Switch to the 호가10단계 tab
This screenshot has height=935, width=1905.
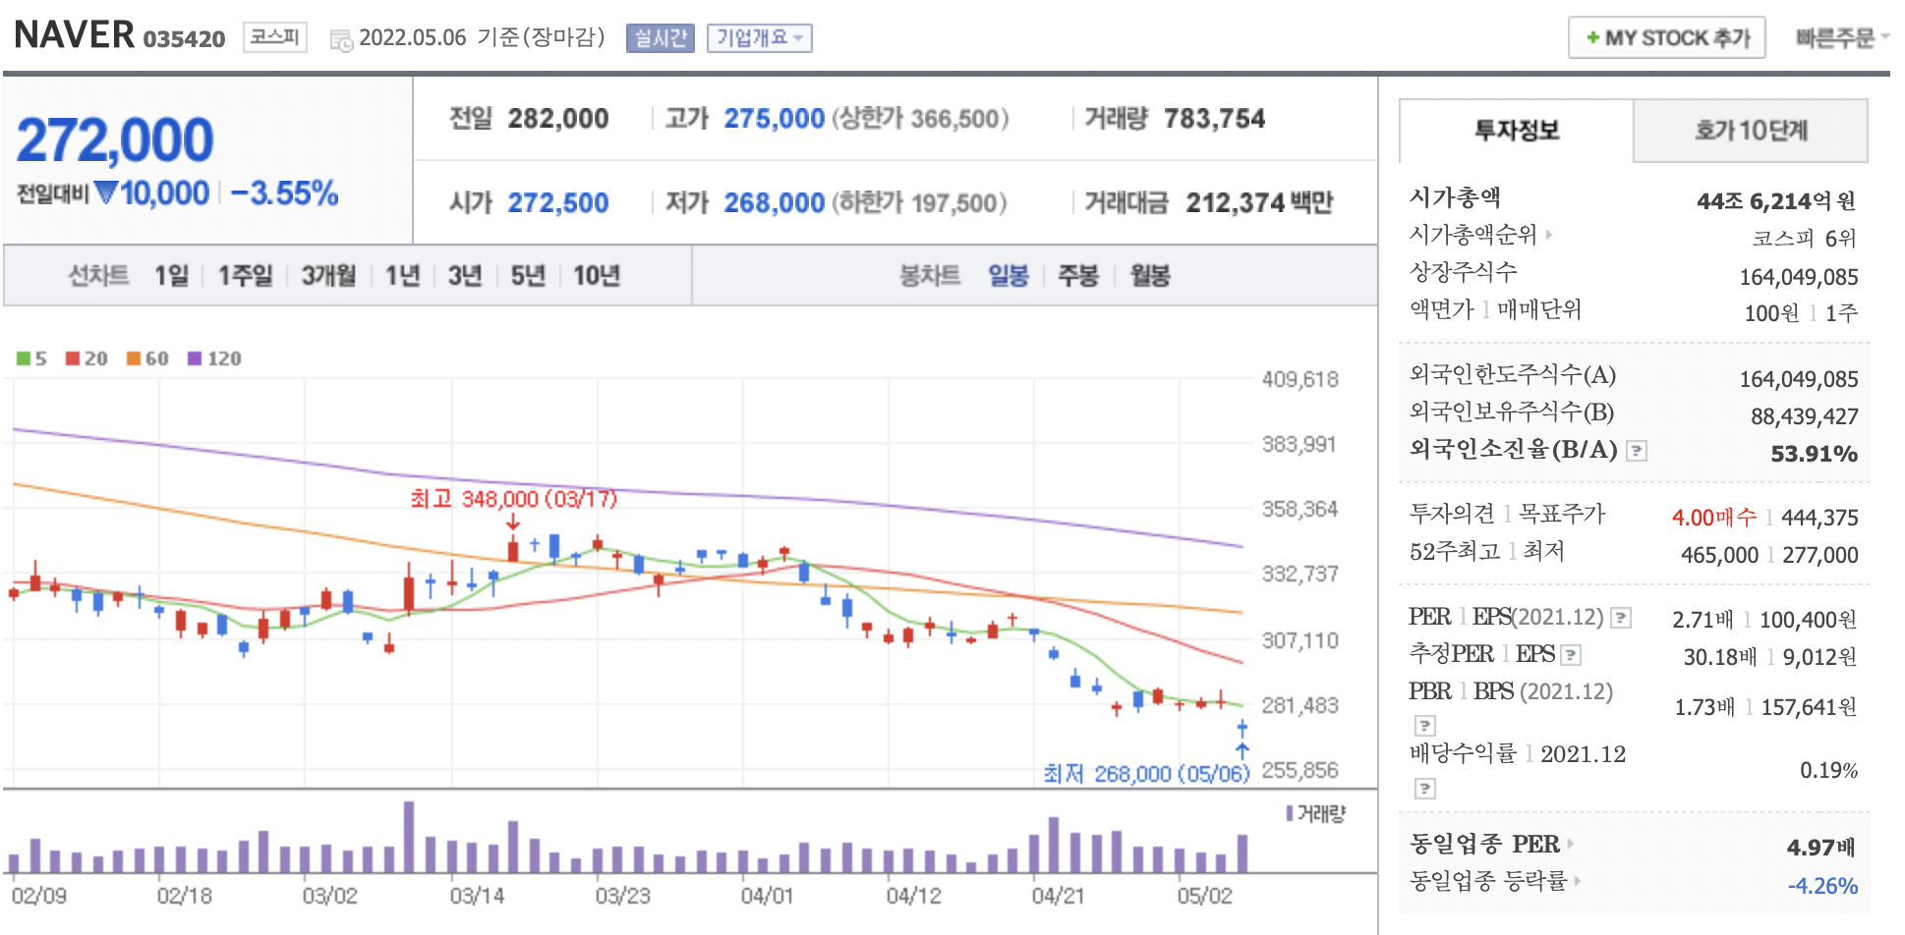click(x=1751, y=131)
